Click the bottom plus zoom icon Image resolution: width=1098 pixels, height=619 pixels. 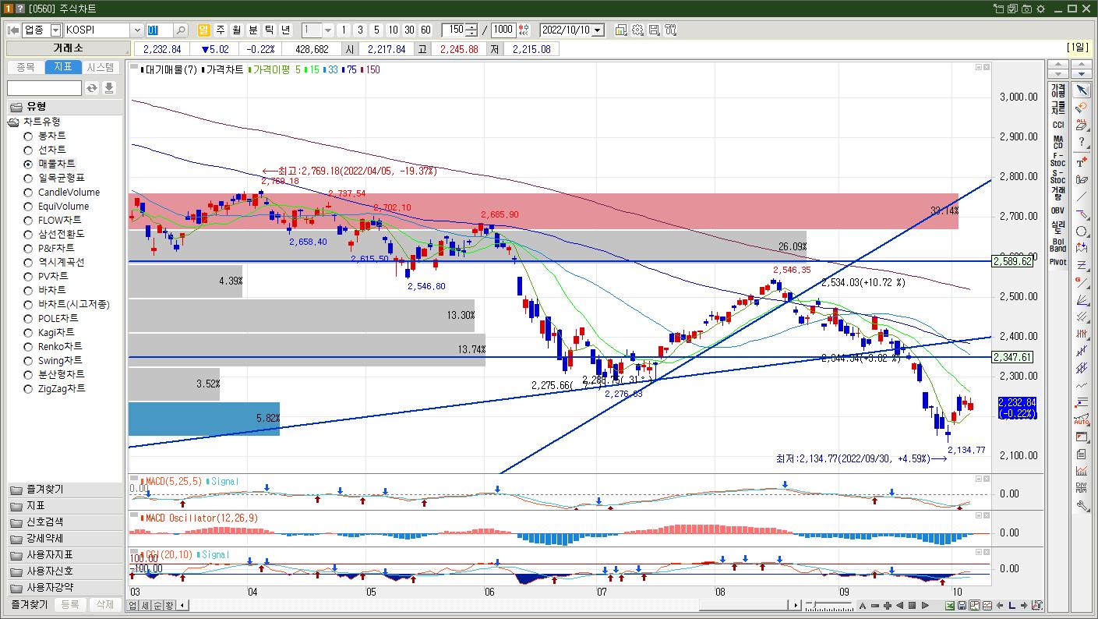point(888,605)
